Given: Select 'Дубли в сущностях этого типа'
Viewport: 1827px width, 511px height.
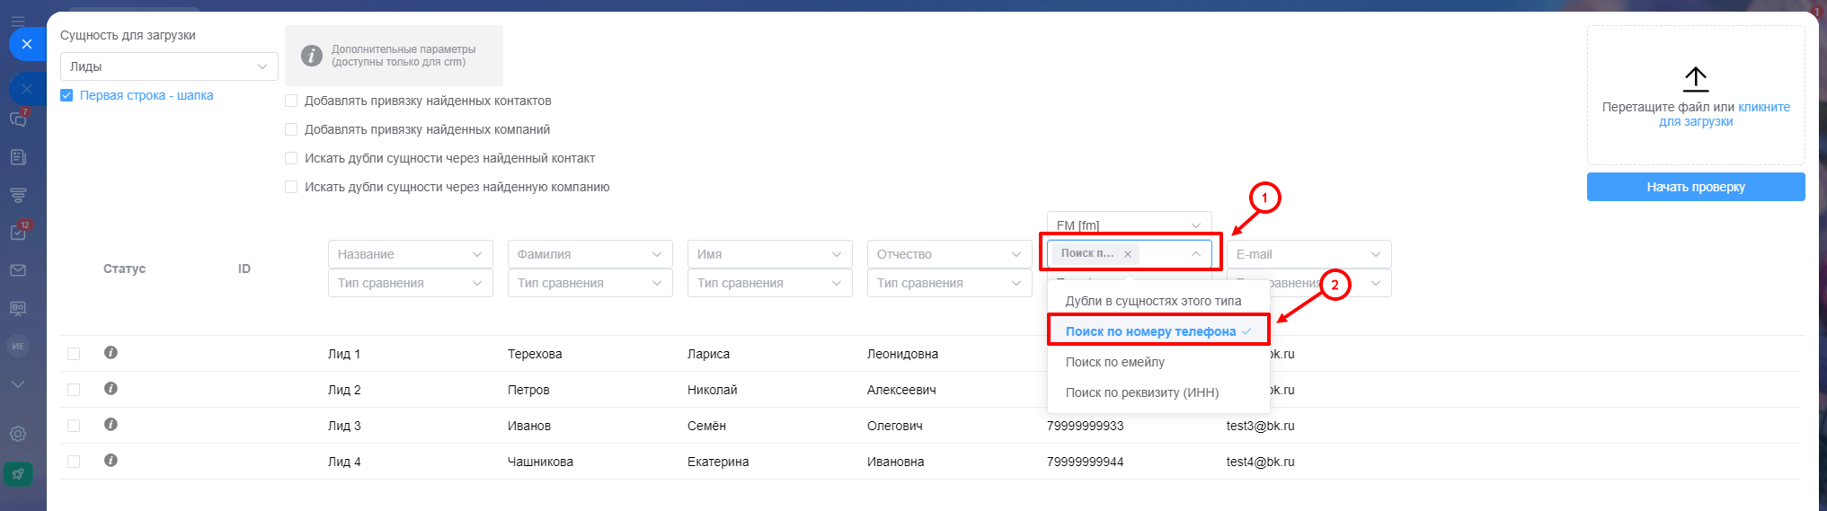Looking at the screenshot, I should click(x=1153, y=301).
